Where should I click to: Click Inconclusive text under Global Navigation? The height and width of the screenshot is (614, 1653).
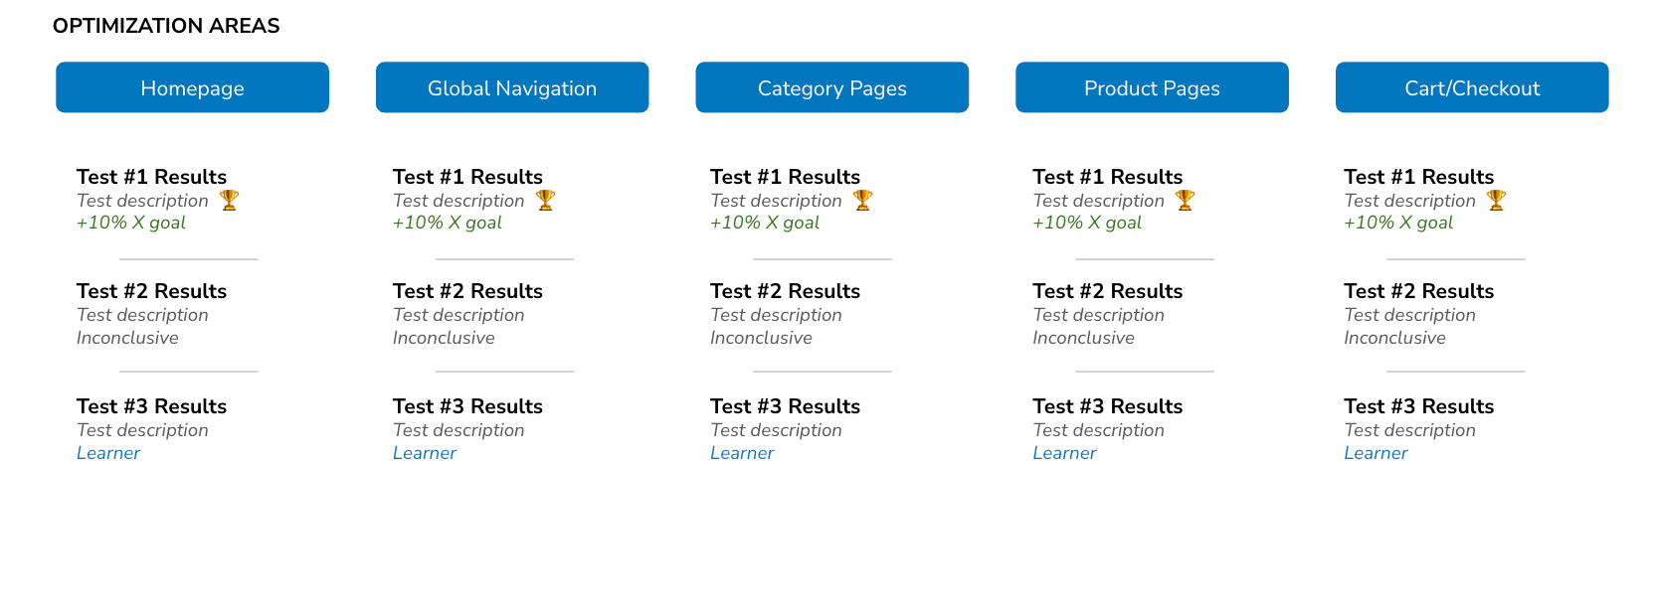click(444, 338)
